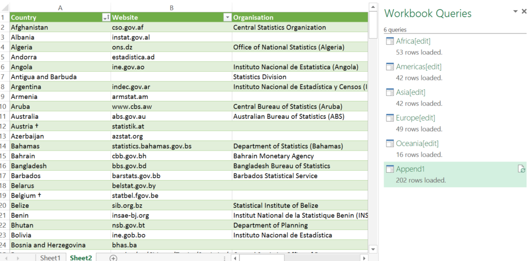Viewport: 529px width, 261px height.
Task: Select the Select All corner triangle
Action: [5, 7]
